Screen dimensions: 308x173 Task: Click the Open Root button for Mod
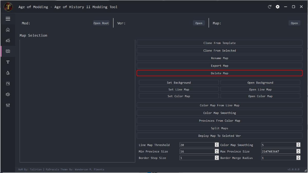pyautogui.click(x=101, y=23)
